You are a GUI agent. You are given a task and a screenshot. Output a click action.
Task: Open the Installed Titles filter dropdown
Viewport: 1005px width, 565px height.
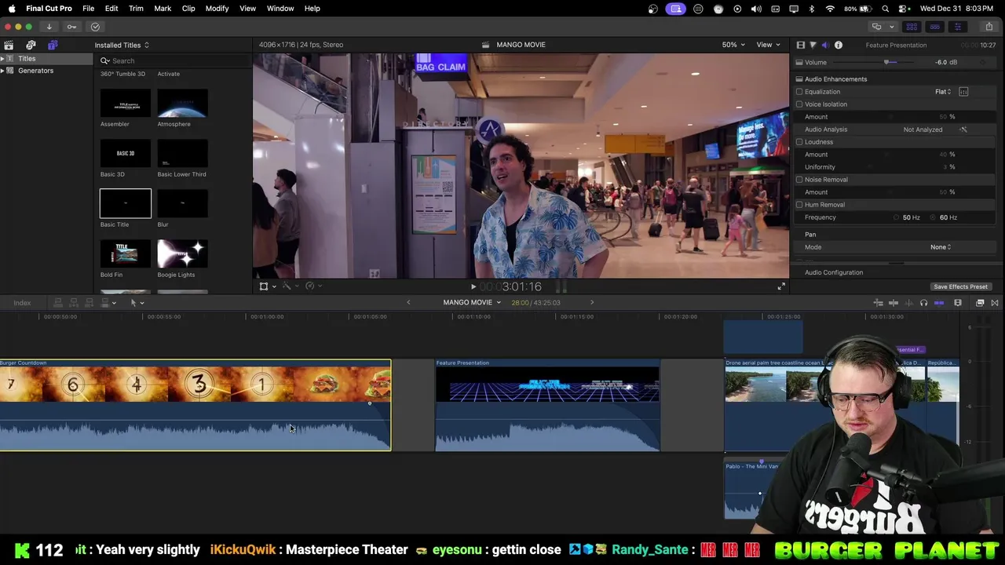[x=122, y=46]
